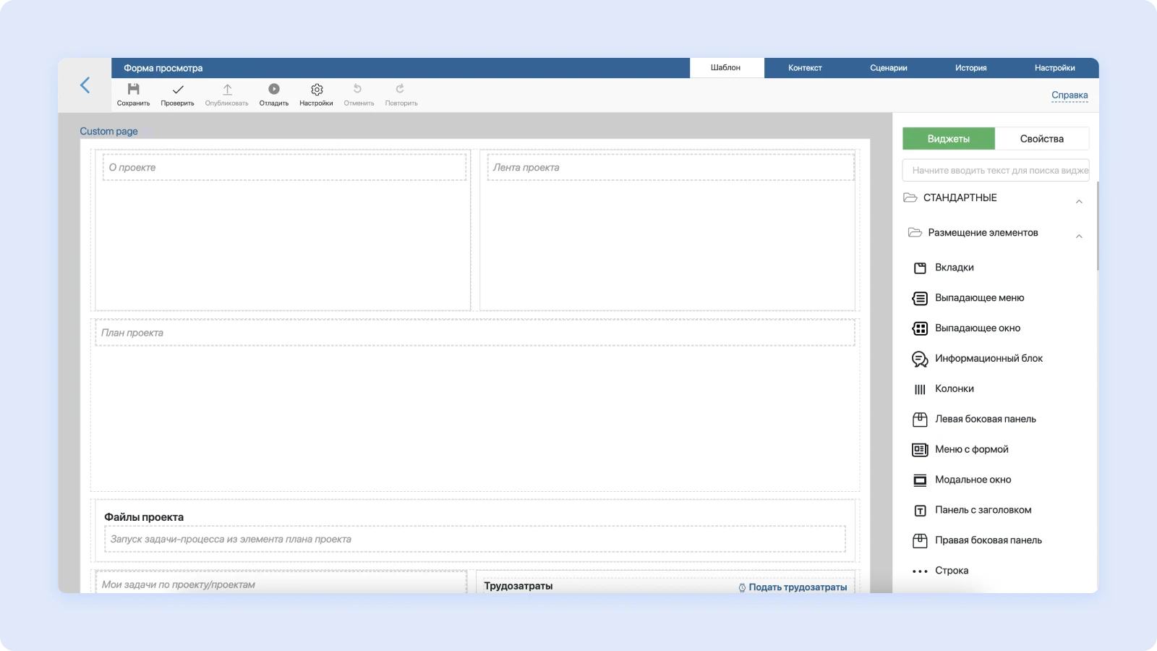Click the Save (Сохранить) toolbar icon
This screenshot has width=1157, height=651.
click(x=133, y=89)
